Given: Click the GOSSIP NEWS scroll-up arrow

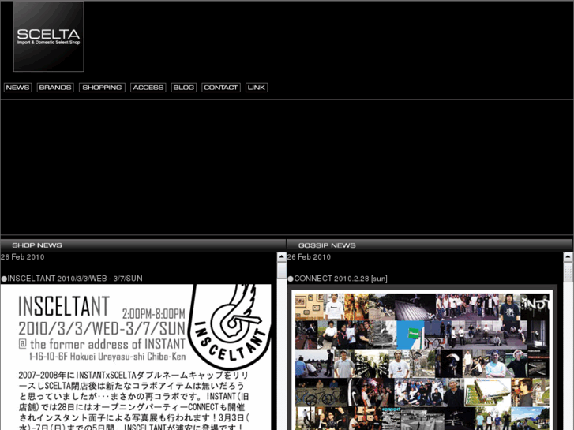Looking at the screenshot, I should pyautogui.click(x=568, y=256).
